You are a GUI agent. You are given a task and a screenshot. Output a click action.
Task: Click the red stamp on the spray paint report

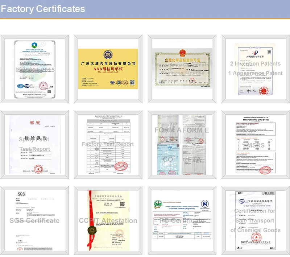(x=39, y=169)
